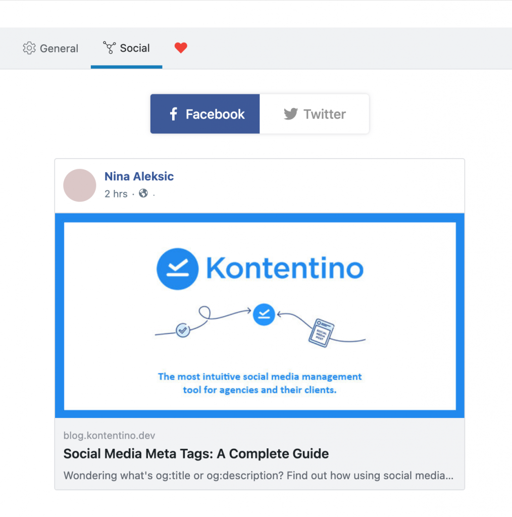Click the gear icon on General tab
512x517 pixels.
[x=29, y=48]
